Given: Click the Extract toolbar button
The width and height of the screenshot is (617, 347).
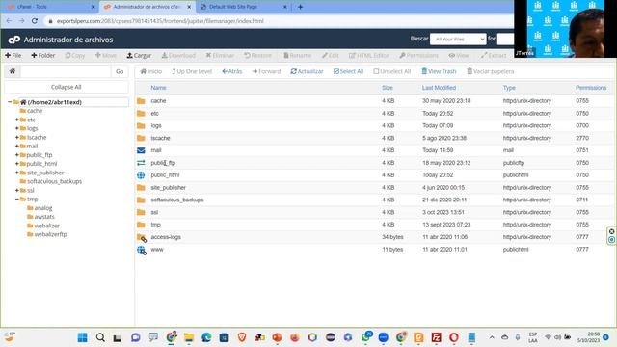Looking at the screenshot, I should [494, 56].
